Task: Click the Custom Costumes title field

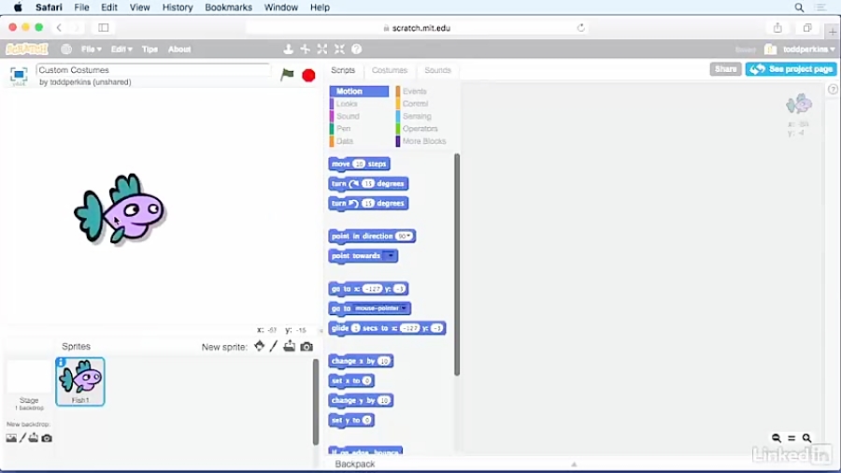Action: click(153, 70)
